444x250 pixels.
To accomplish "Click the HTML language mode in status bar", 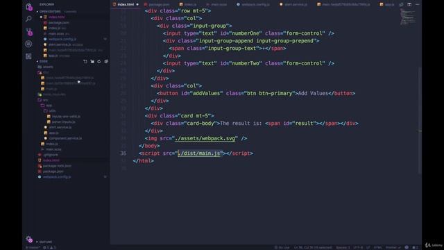I will click(377, 247).
